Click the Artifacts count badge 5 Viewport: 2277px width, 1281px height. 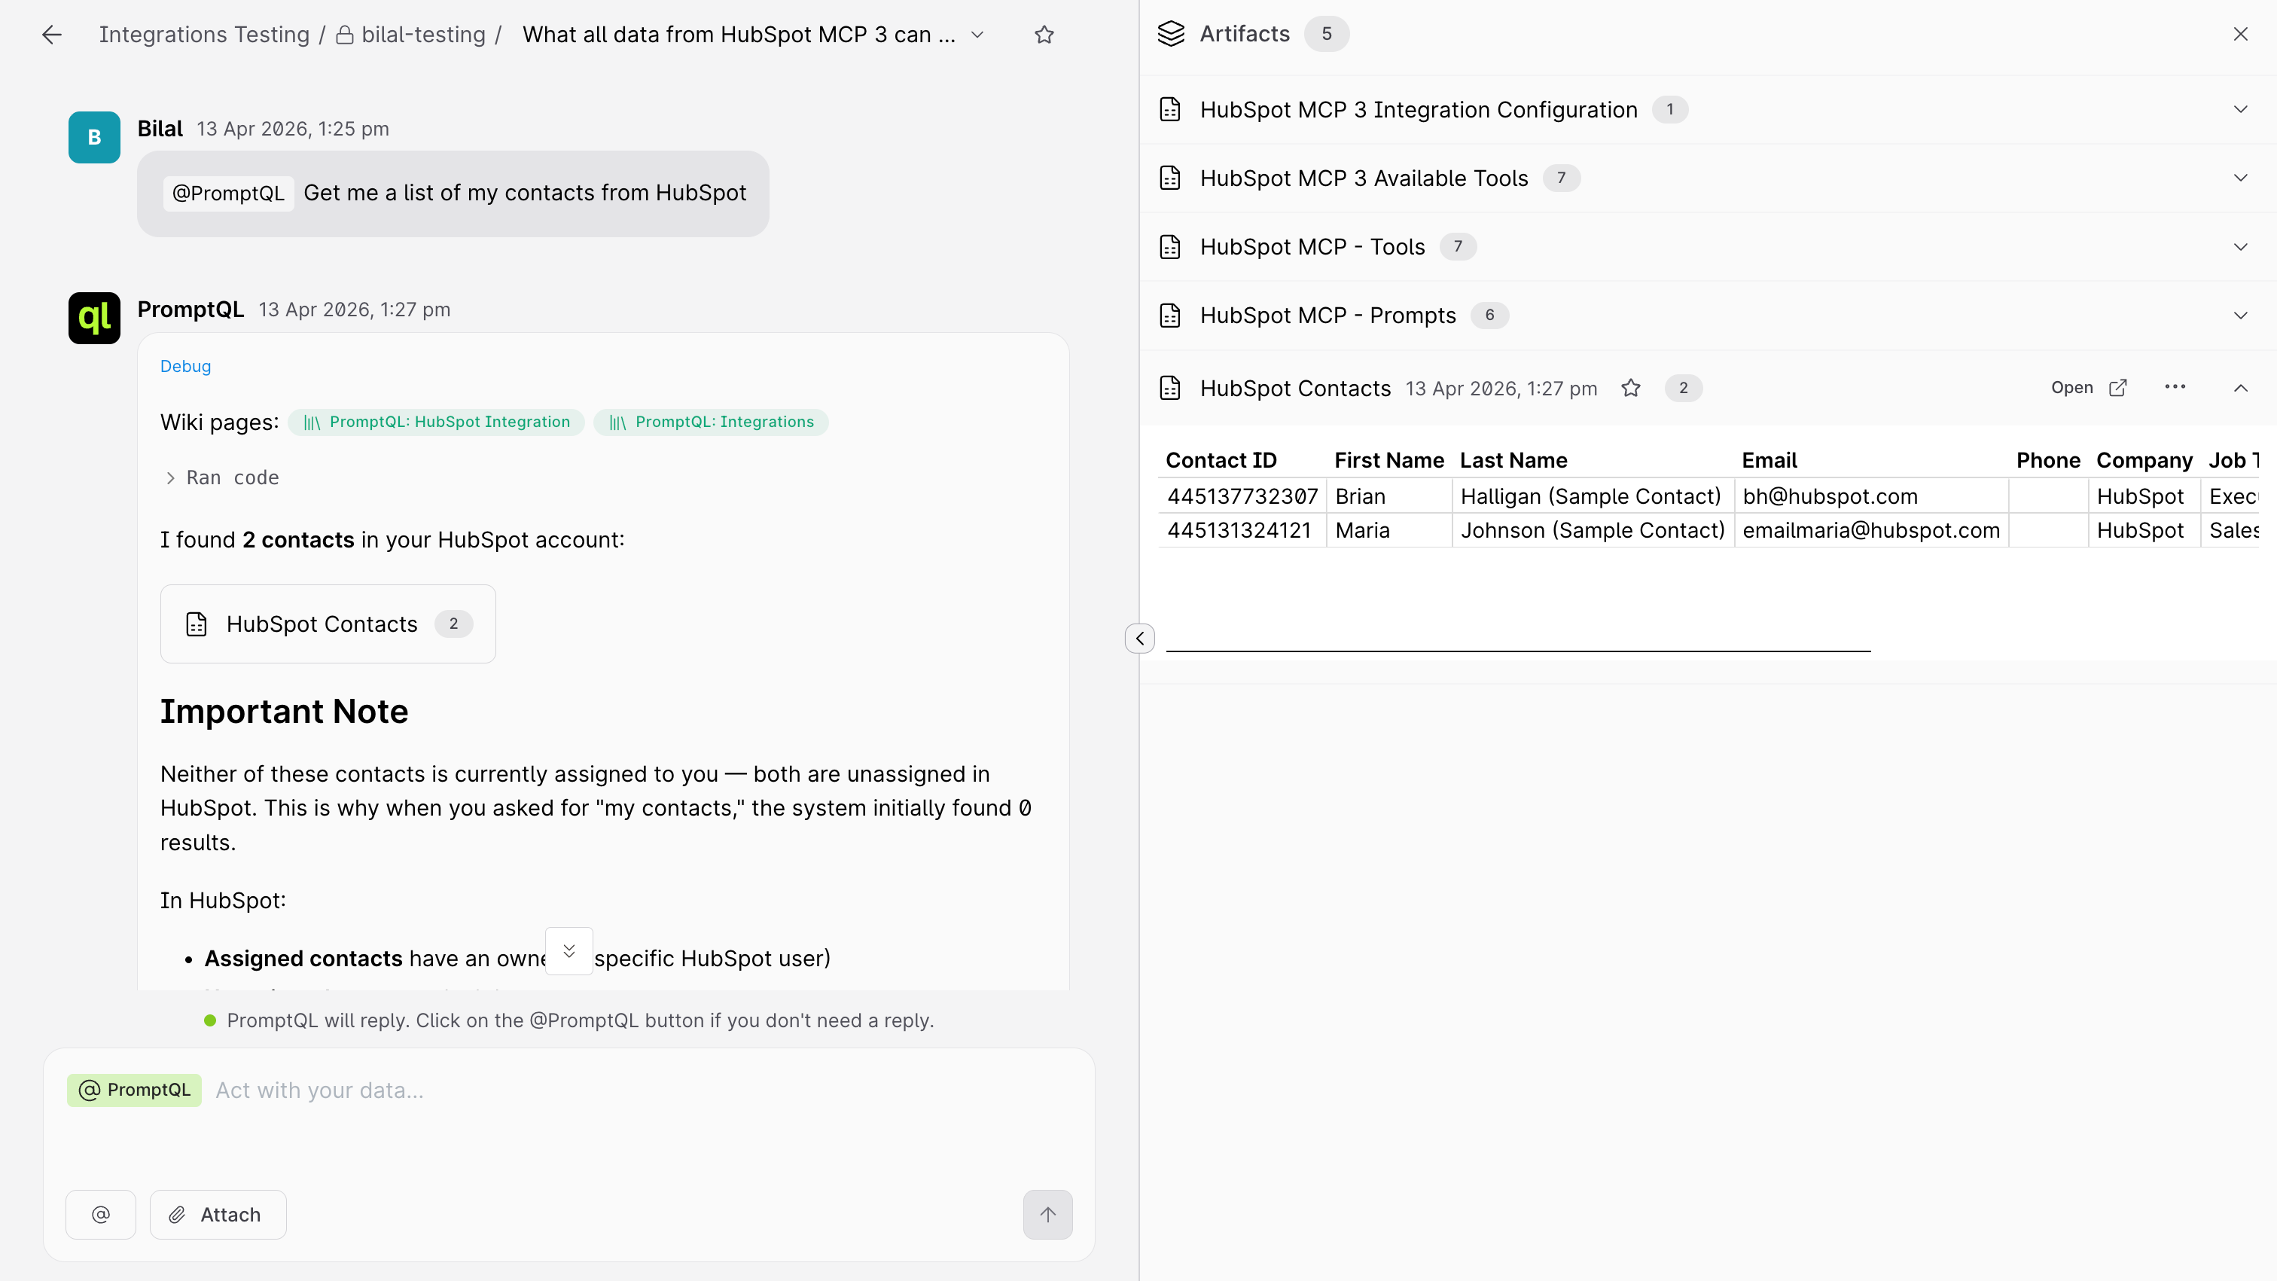[1326, 34]
